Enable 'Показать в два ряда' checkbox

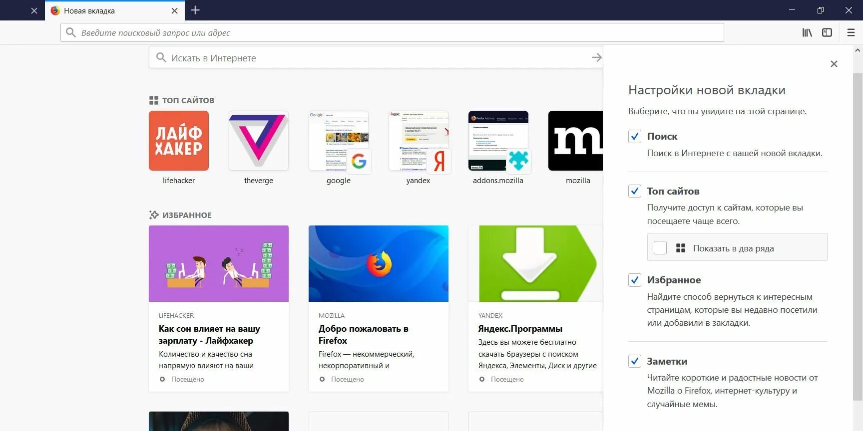pos(660,248)
